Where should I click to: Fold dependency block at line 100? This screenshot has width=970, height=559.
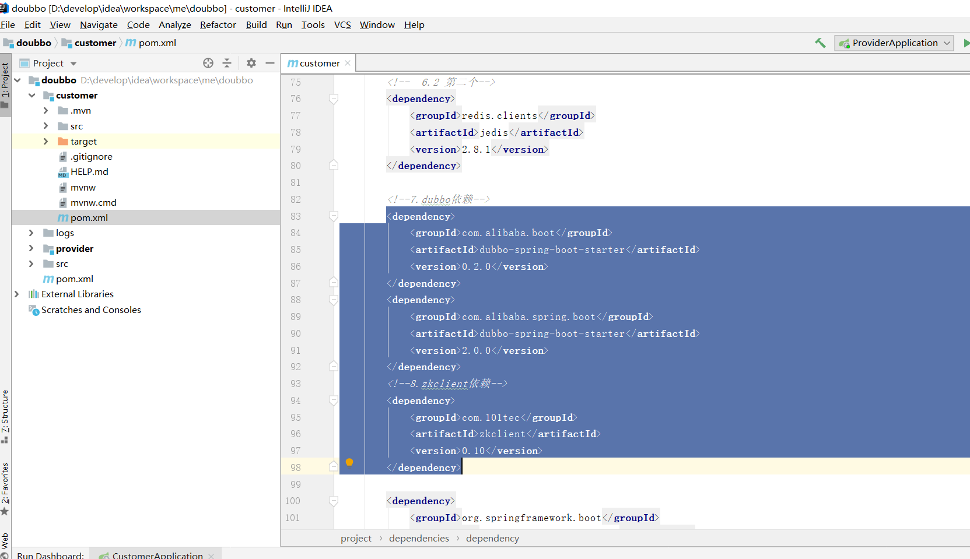click(x=334, y=501)
